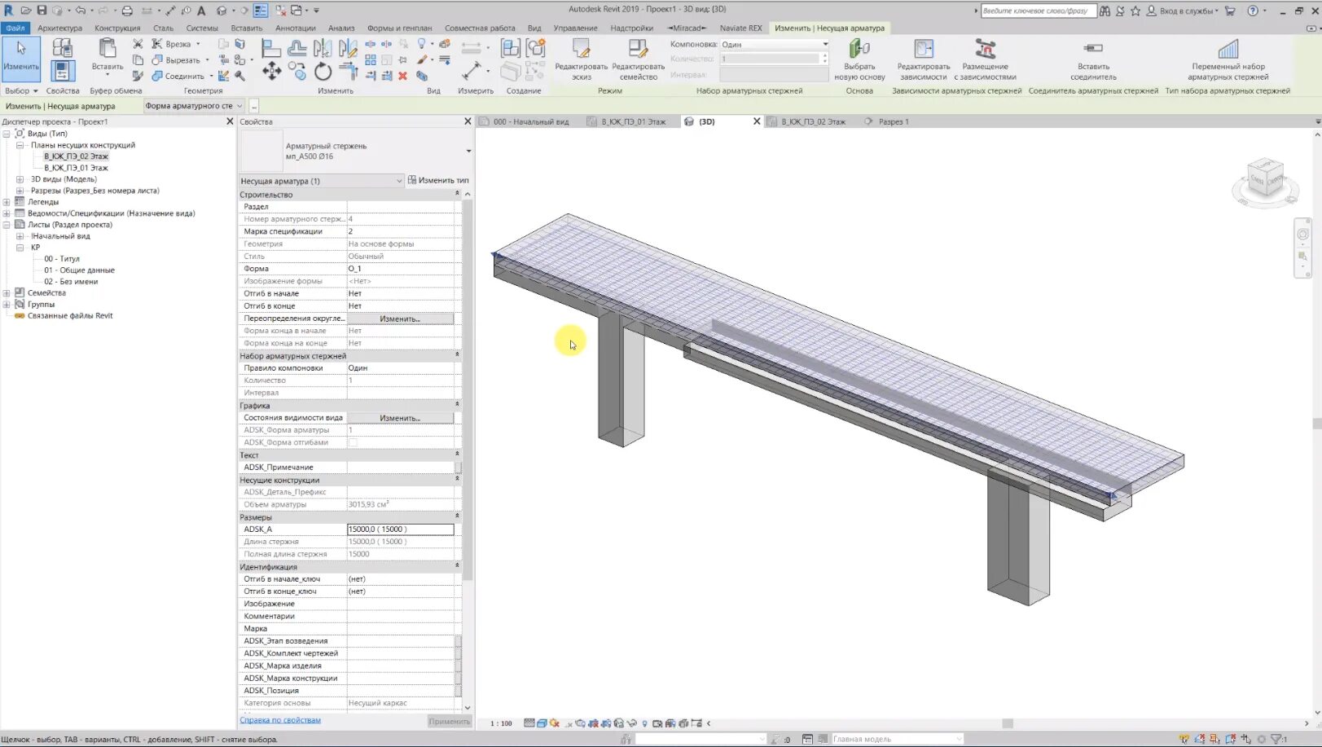Open the rebar type selector dropdown
The width and height of the screenshot is (1322, 747).
point(468,151)
